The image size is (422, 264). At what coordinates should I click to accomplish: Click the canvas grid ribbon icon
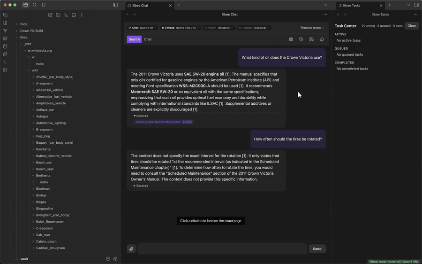click(x=5, y=39)
